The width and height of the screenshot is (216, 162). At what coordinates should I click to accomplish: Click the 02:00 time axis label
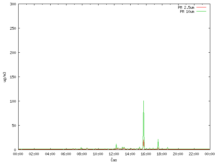[34, 154]
